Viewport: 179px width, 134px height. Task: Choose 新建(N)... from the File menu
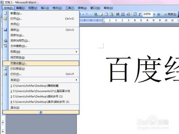(41, 13)
